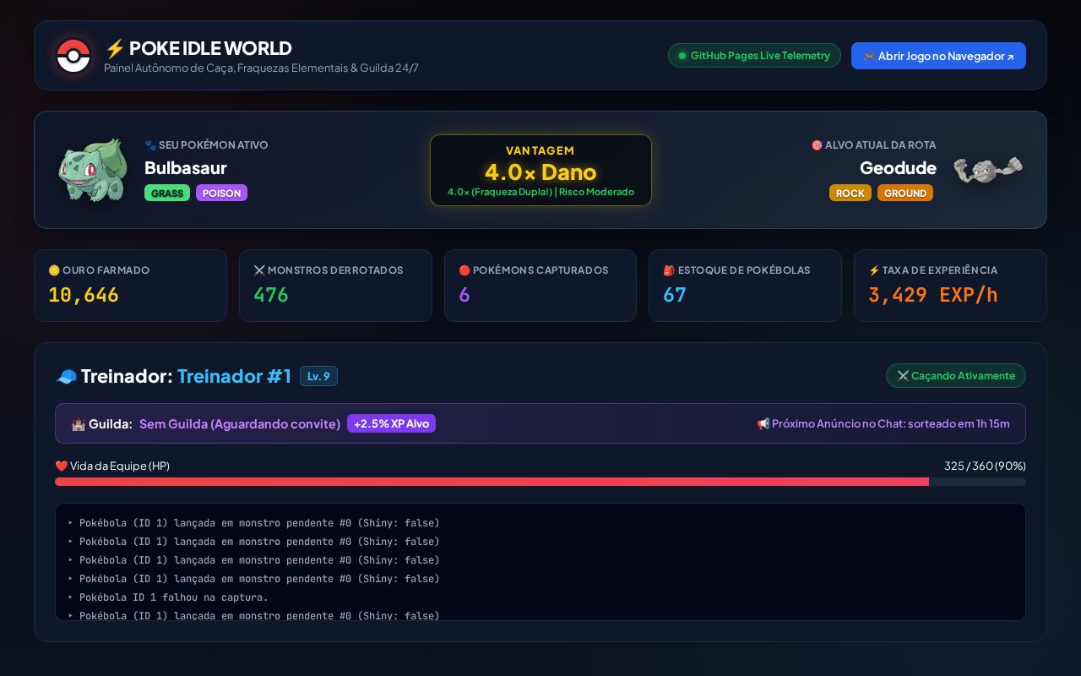Click the Monstros Derrotados count 476

(271, 295)
